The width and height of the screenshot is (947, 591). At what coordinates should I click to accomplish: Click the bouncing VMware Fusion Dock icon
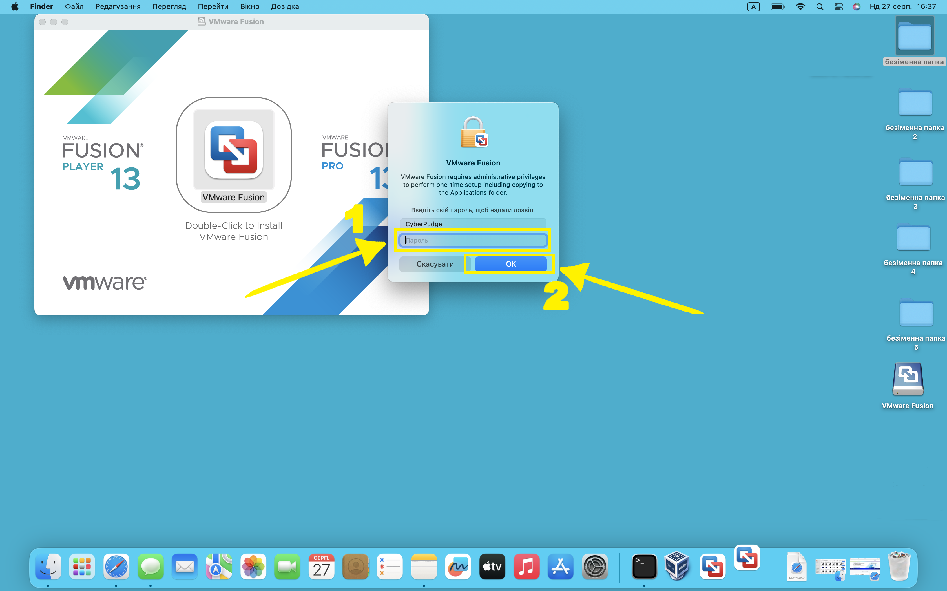tap(747, 558)
